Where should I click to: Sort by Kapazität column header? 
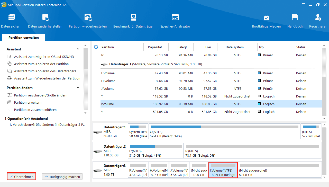pos(155,47)
